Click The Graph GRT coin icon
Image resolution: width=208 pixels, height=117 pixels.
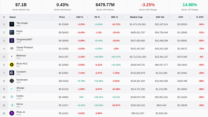click(12, 24)
